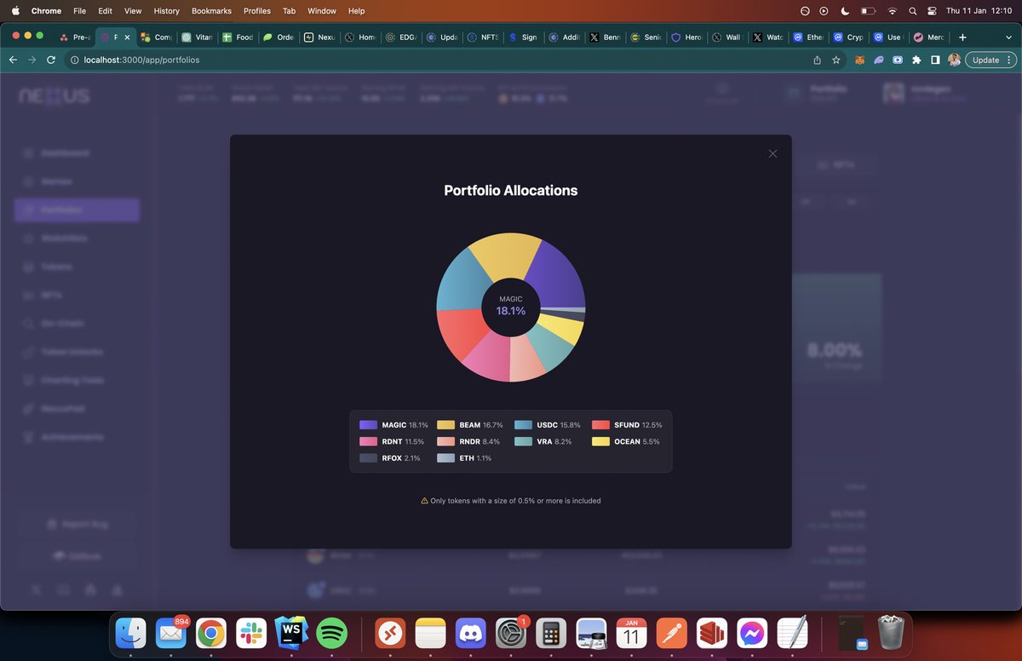This screenshot has height=661, width=1022.
Task: Open Calendar from the Dock
Action: point(631,634)
